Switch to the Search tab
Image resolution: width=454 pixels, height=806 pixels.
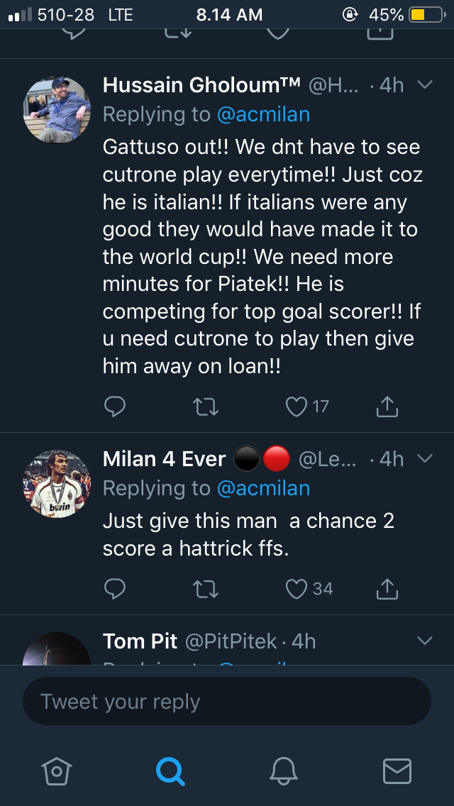170,770
